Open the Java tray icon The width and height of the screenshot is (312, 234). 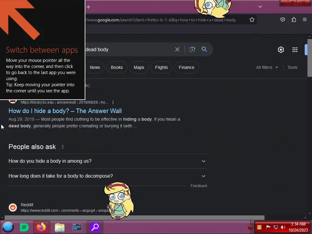click(259, 227)
